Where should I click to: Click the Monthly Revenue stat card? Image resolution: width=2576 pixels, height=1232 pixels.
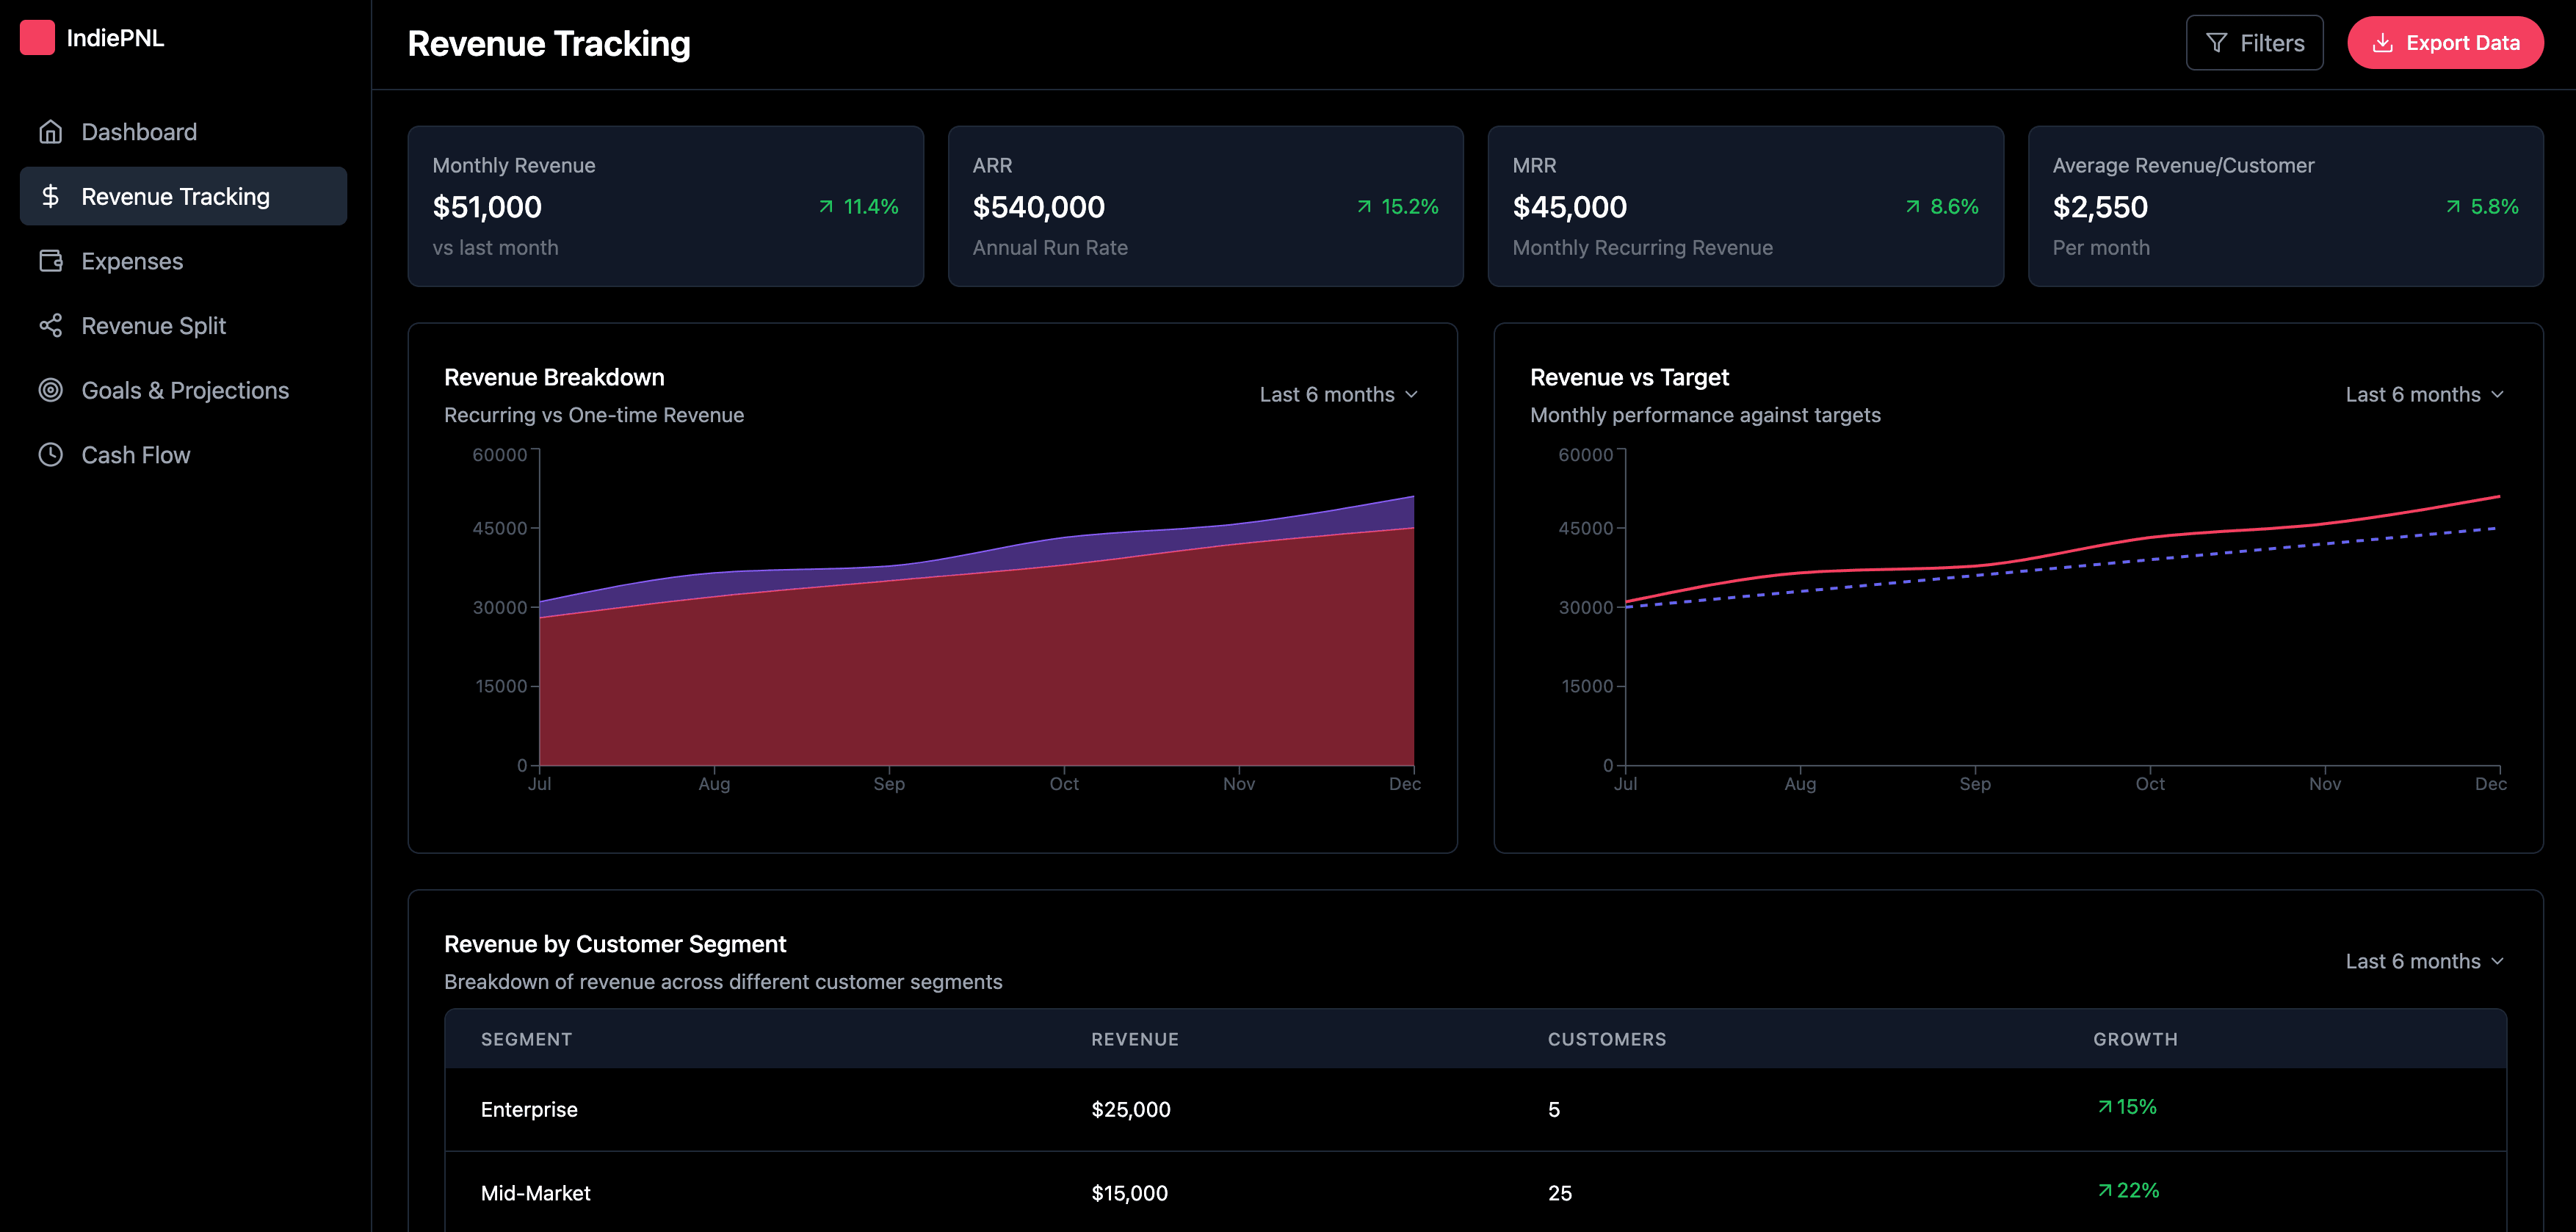click(665, 206)
